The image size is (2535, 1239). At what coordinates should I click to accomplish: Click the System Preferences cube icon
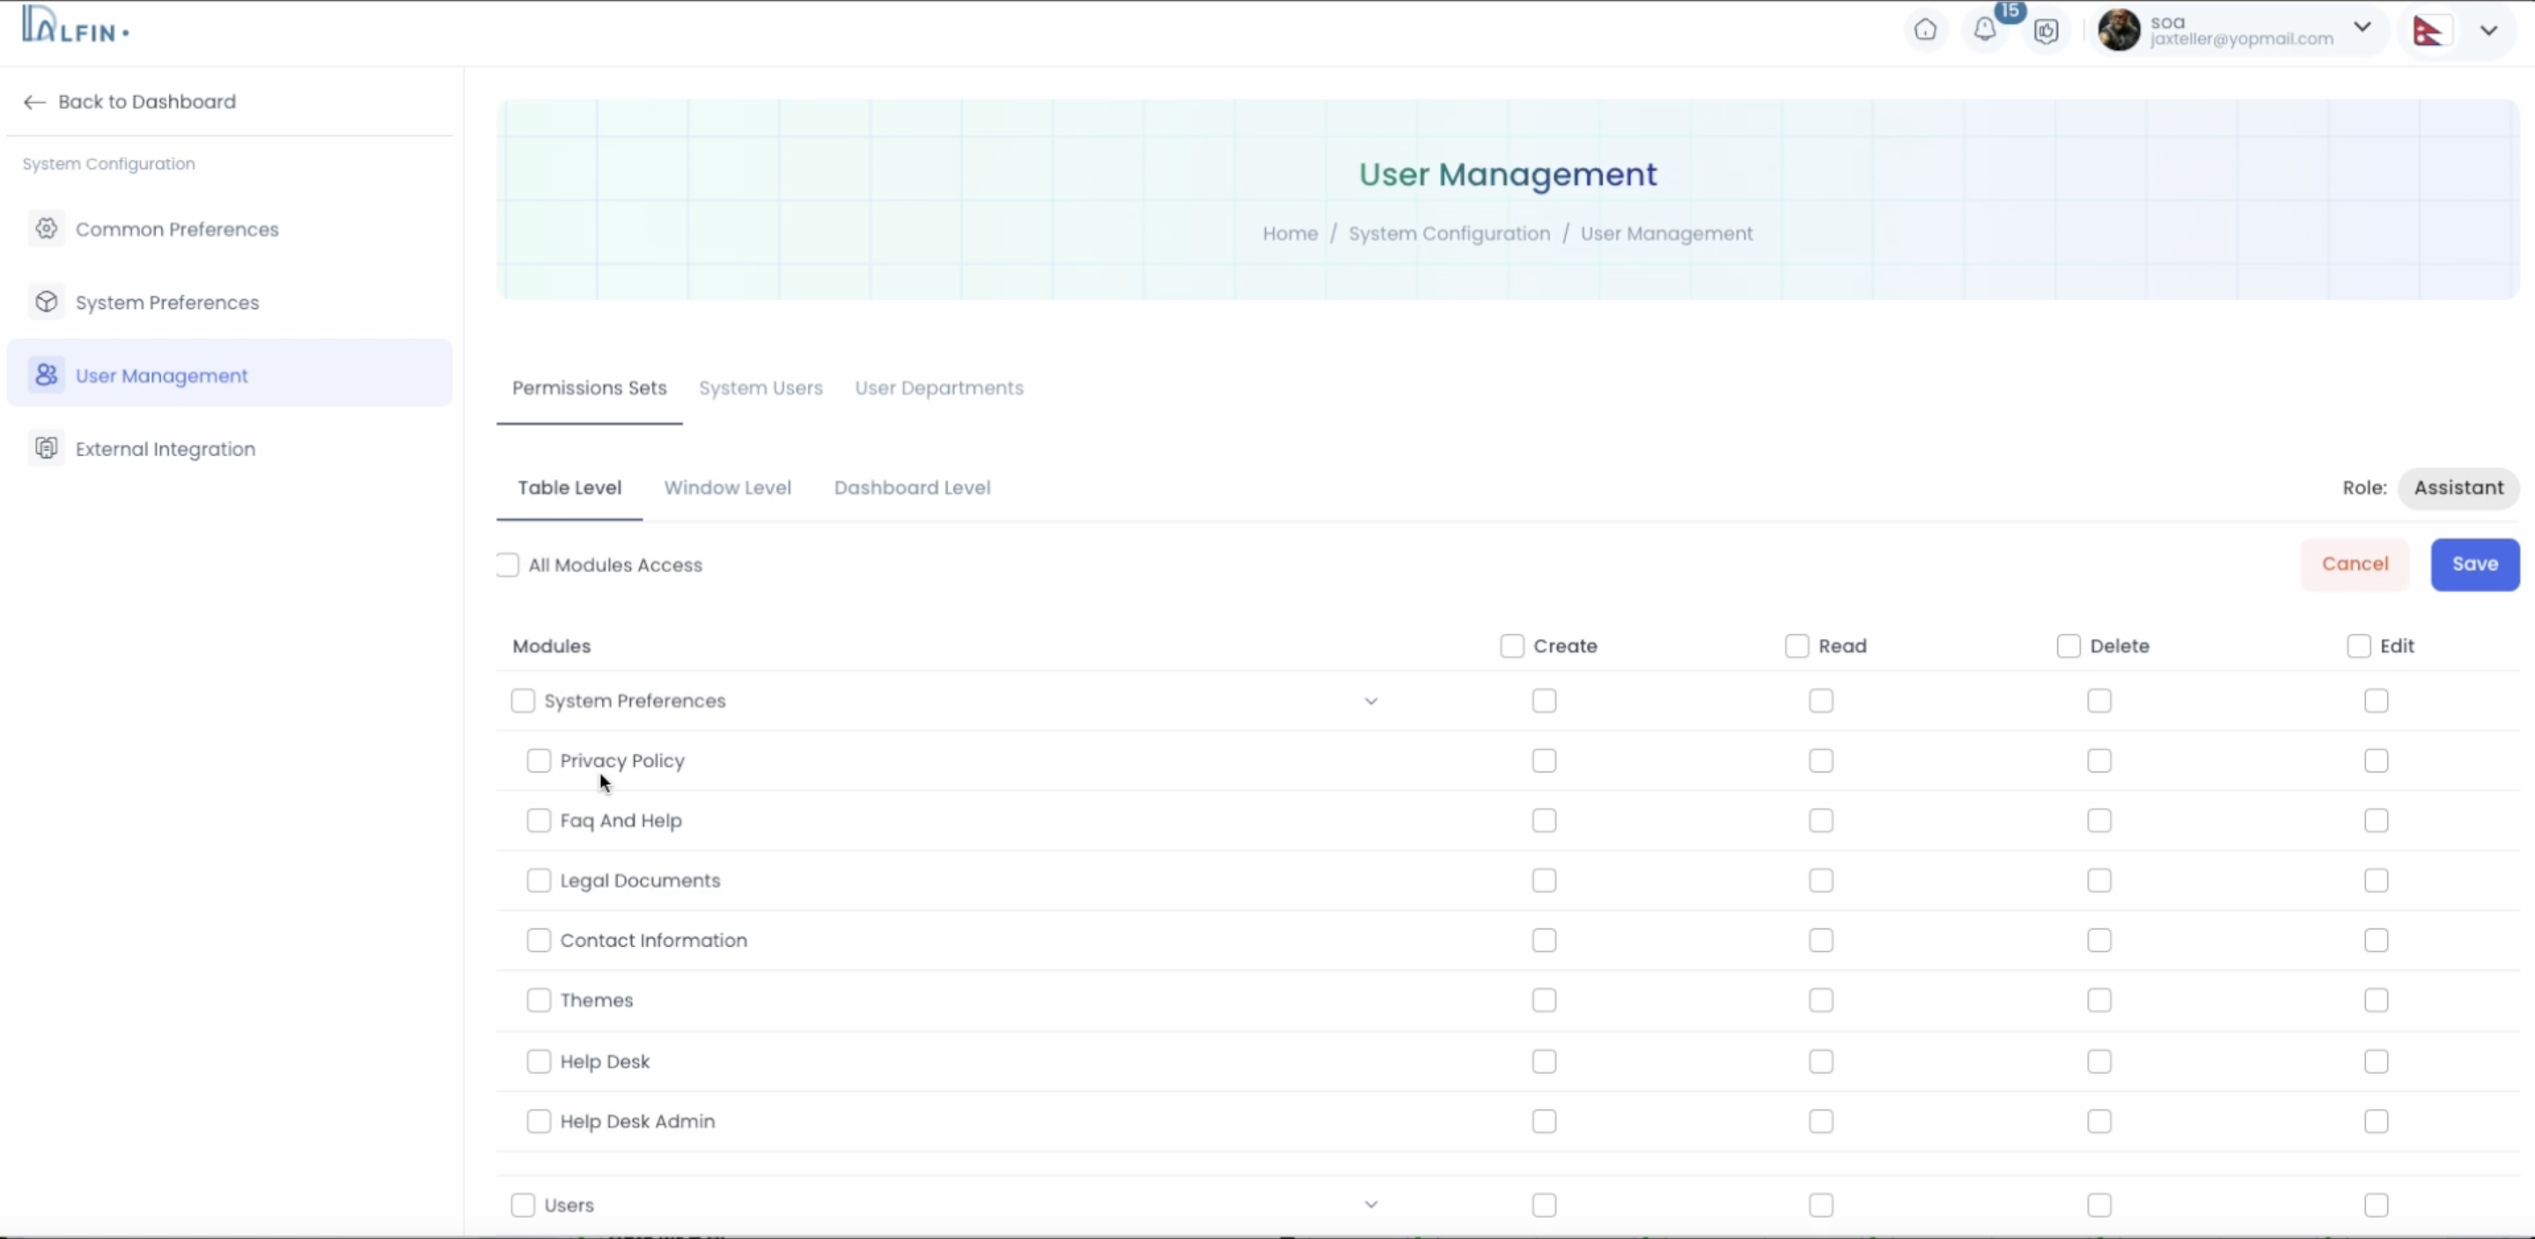coord(47,302)
